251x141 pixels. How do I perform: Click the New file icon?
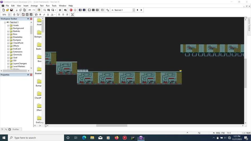(4, 10)
